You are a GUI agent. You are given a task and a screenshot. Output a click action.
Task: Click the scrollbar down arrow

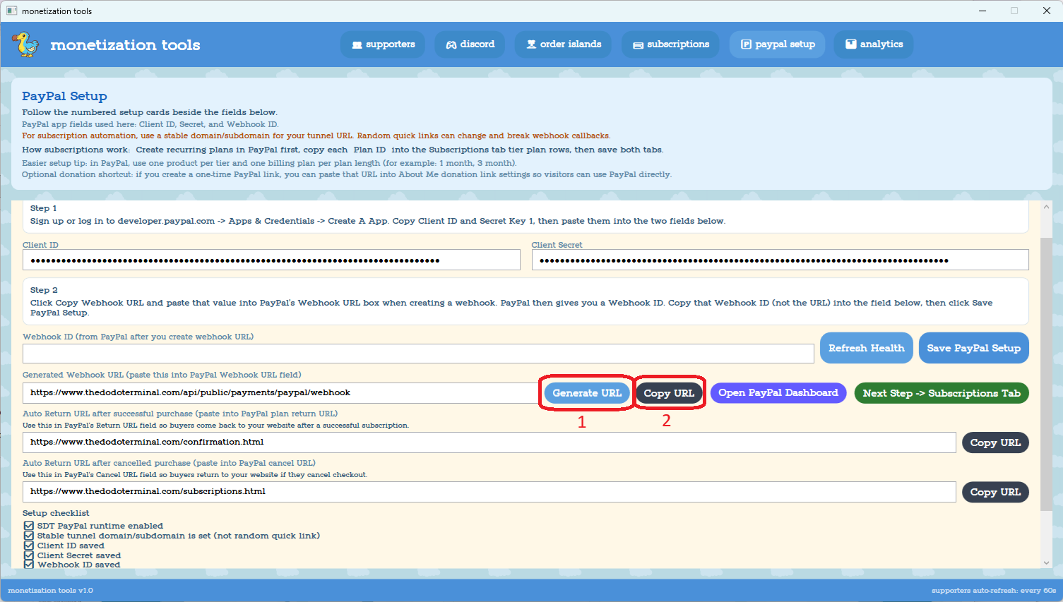pyautogui.click(x=1046, y=562)
